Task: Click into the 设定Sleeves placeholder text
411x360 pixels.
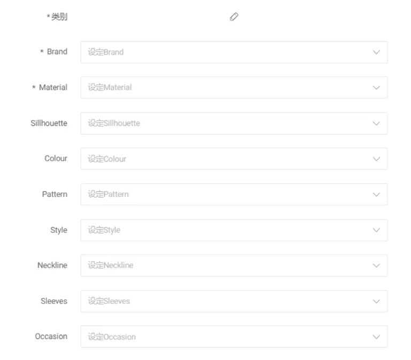Action: (x=108, y=301)
